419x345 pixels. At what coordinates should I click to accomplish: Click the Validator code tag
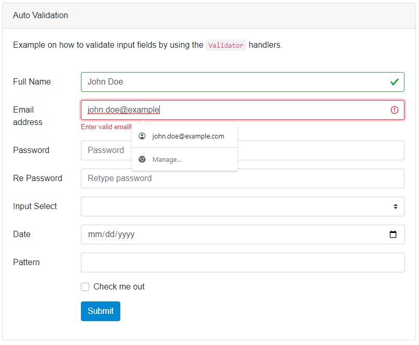click(x=226, y=45)
